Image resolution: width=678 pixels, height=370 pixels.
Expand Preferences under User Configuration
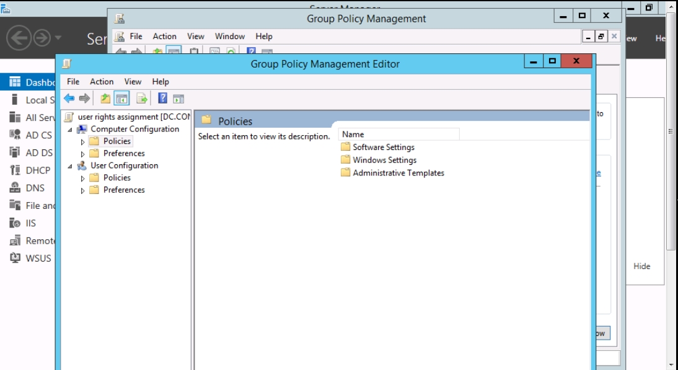click(x=83, y=191)
